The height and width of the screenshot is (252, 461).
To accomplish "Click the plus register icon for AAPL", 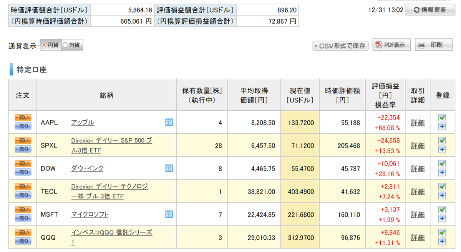I will [442, 127].
